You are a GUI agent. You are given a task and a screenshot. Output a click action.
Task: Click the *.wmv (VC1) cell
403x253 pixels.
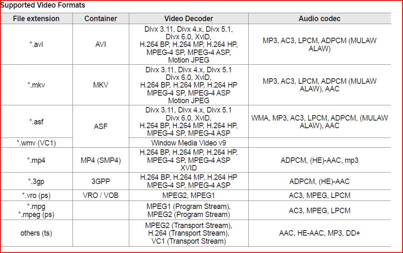tap(36, 143)
